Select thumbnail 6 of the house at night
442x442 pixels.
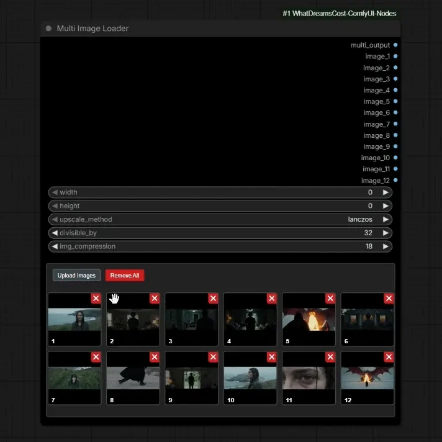(368, 319)
